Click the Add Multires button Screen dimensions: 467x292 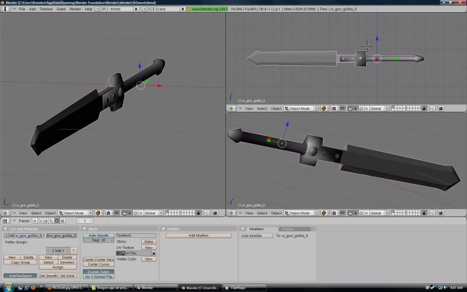[x=198, y=235]
